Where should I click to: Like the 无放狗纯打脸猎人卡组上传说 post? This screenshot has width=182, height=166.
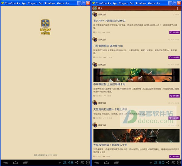[174, 118]
